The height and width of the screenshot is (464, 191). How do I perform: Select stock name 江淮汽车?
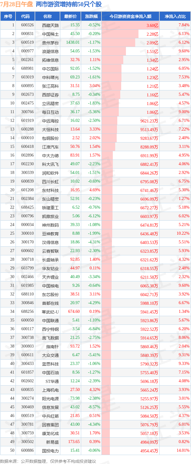[50, 147]
